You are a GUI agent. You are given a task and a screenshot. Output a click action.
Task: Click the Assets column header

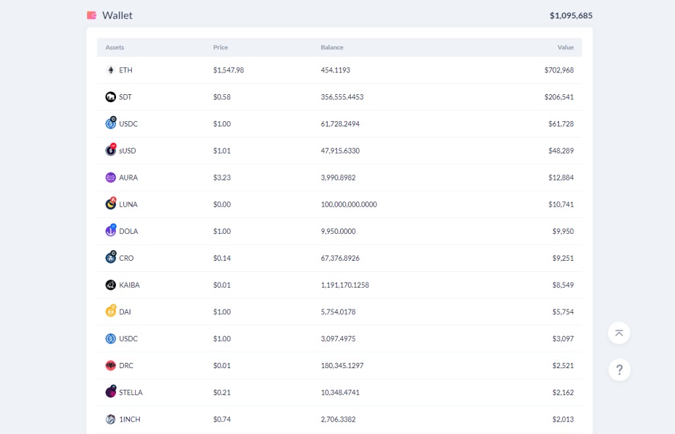click(x=115, y=47)
